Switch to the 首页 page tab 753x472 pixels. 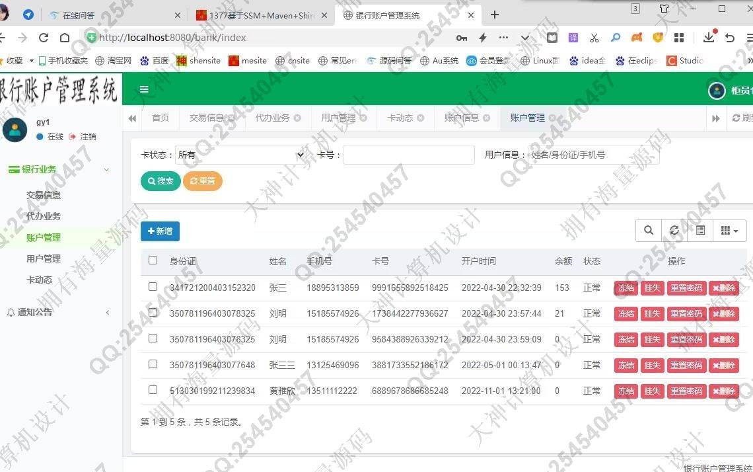pyautogui.click(x=161, y=118)
